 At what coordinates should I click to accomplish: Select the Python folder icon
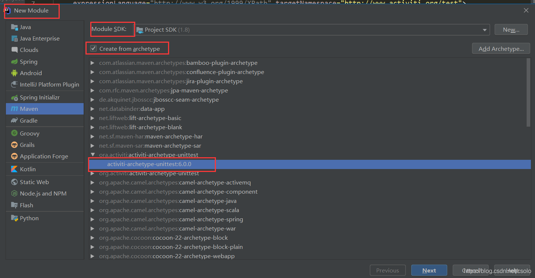coord(14,218)
